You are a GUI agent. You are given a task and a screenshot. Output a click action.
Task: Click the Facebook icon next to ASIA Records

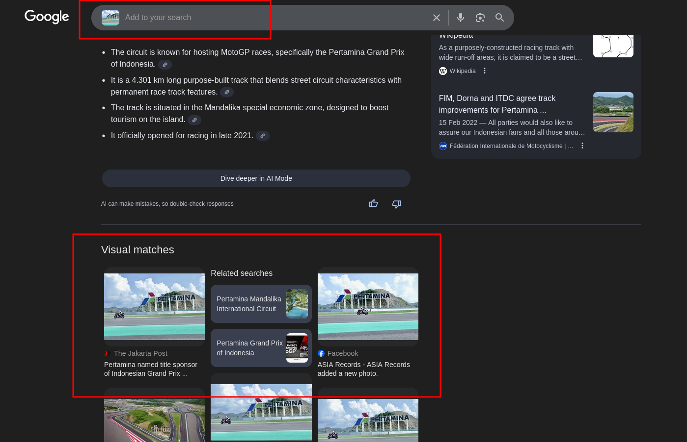321,353
